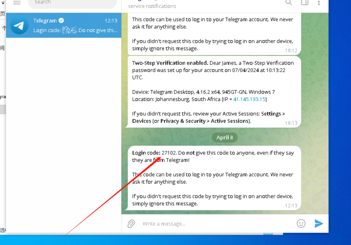Open search in chat magnifier icon
351x245 pixels.
point(289,2)
